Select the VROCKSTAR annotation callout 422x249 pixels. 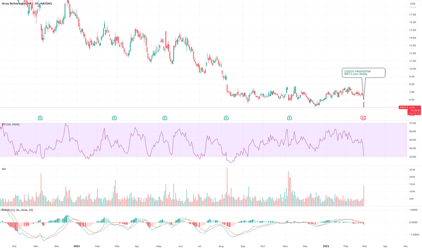[363, 73]
